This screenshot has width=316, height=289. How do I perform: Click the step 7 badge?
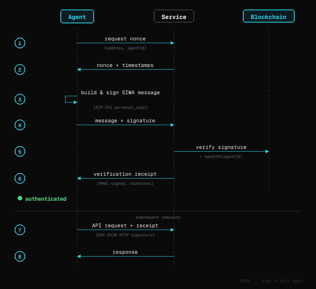pos(20,230)
